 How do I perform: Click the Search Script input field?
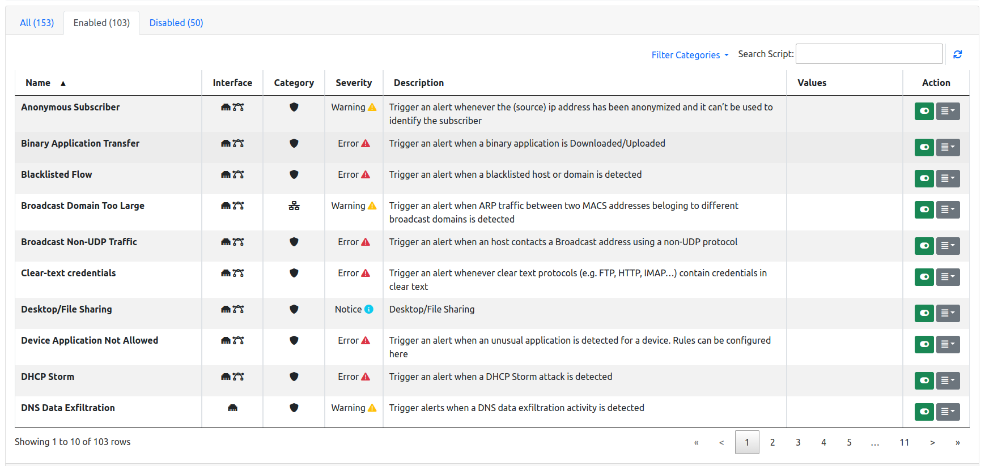pos(869,54)
